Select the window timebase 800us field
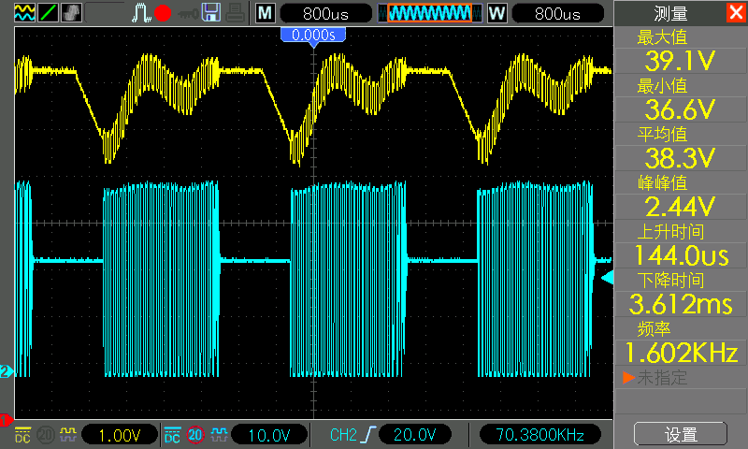Viewport: 748px width, 449px height. 557,13
